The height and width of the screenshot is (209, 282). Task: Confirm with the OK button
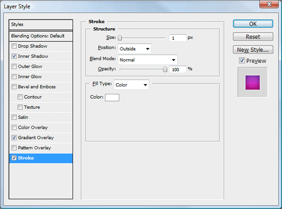point(253,24)
